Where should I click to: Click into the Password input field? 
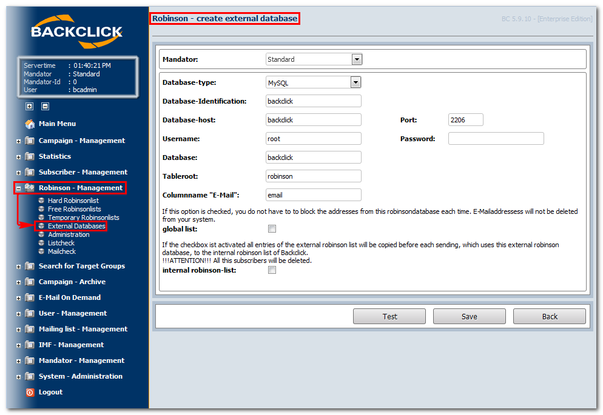pyautogui.click(x=496, y=139)
